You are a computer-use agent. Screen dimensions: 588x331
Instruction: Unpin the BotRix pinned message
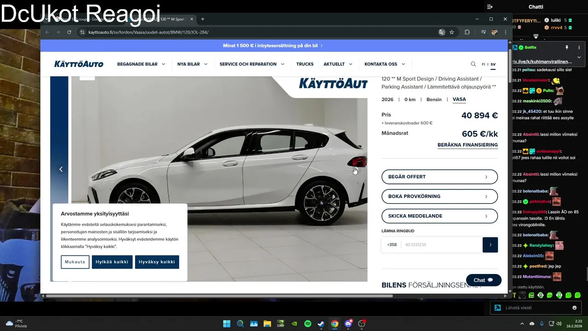click(x=567, y=47)
